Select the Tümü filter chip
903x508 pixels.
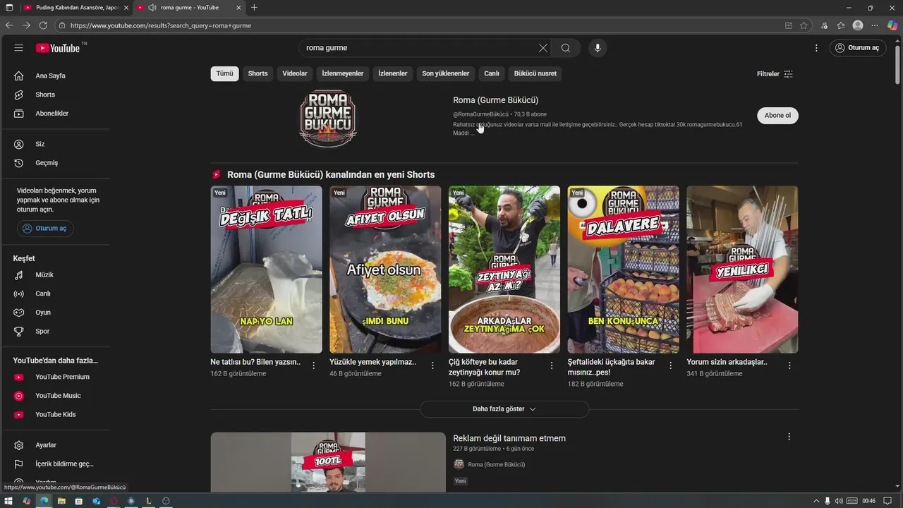(x=224, y=73)
